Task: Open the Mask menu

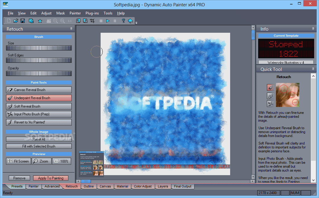Action: (x=61, y=13)
